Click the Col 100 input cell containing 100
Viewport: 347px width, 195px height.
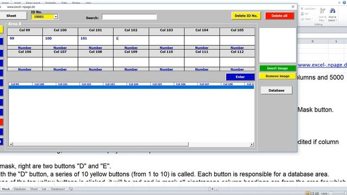pyautogui.click(x=60, y=41)
